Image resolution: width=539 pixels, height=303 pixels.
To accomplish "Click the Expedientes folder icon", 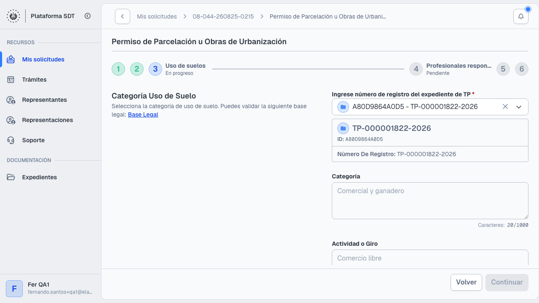I will 11,177.
